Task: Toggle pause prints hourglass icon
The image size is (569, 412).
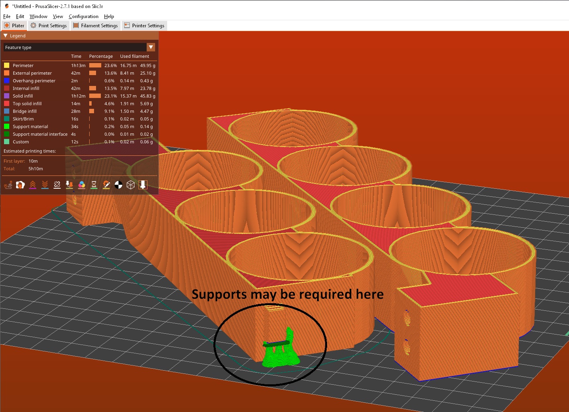Action: tap(94, 185)
